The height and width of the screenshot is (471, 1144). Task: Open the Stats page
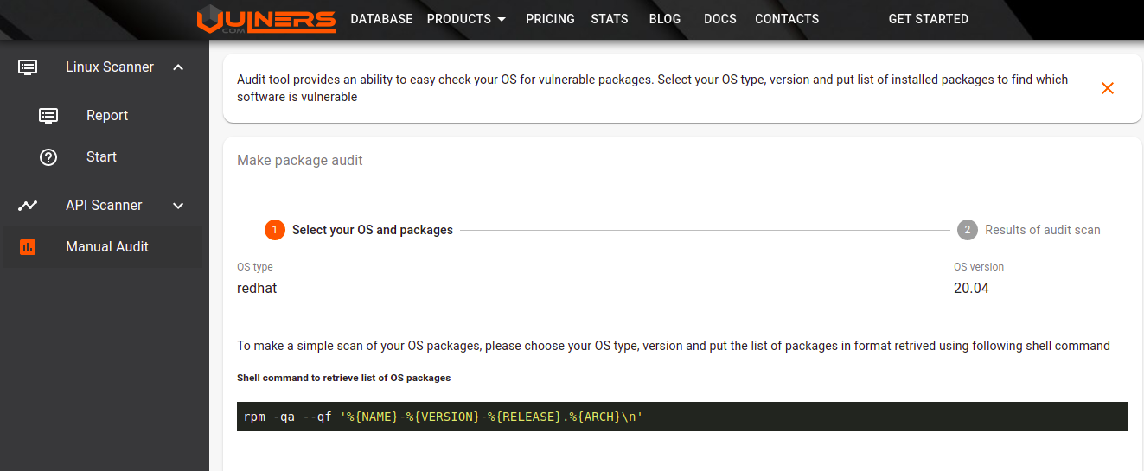coord(610,19)
